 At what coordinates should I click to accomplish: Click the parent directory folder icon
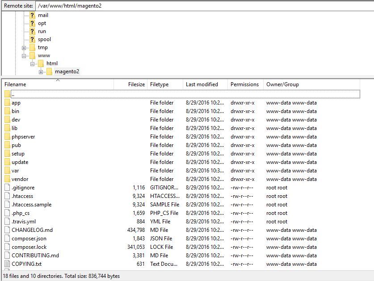(7, 94)
